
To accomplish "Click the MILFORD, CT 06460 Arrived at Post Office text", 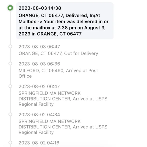I will pyautogui.click(x=58, y=73).
